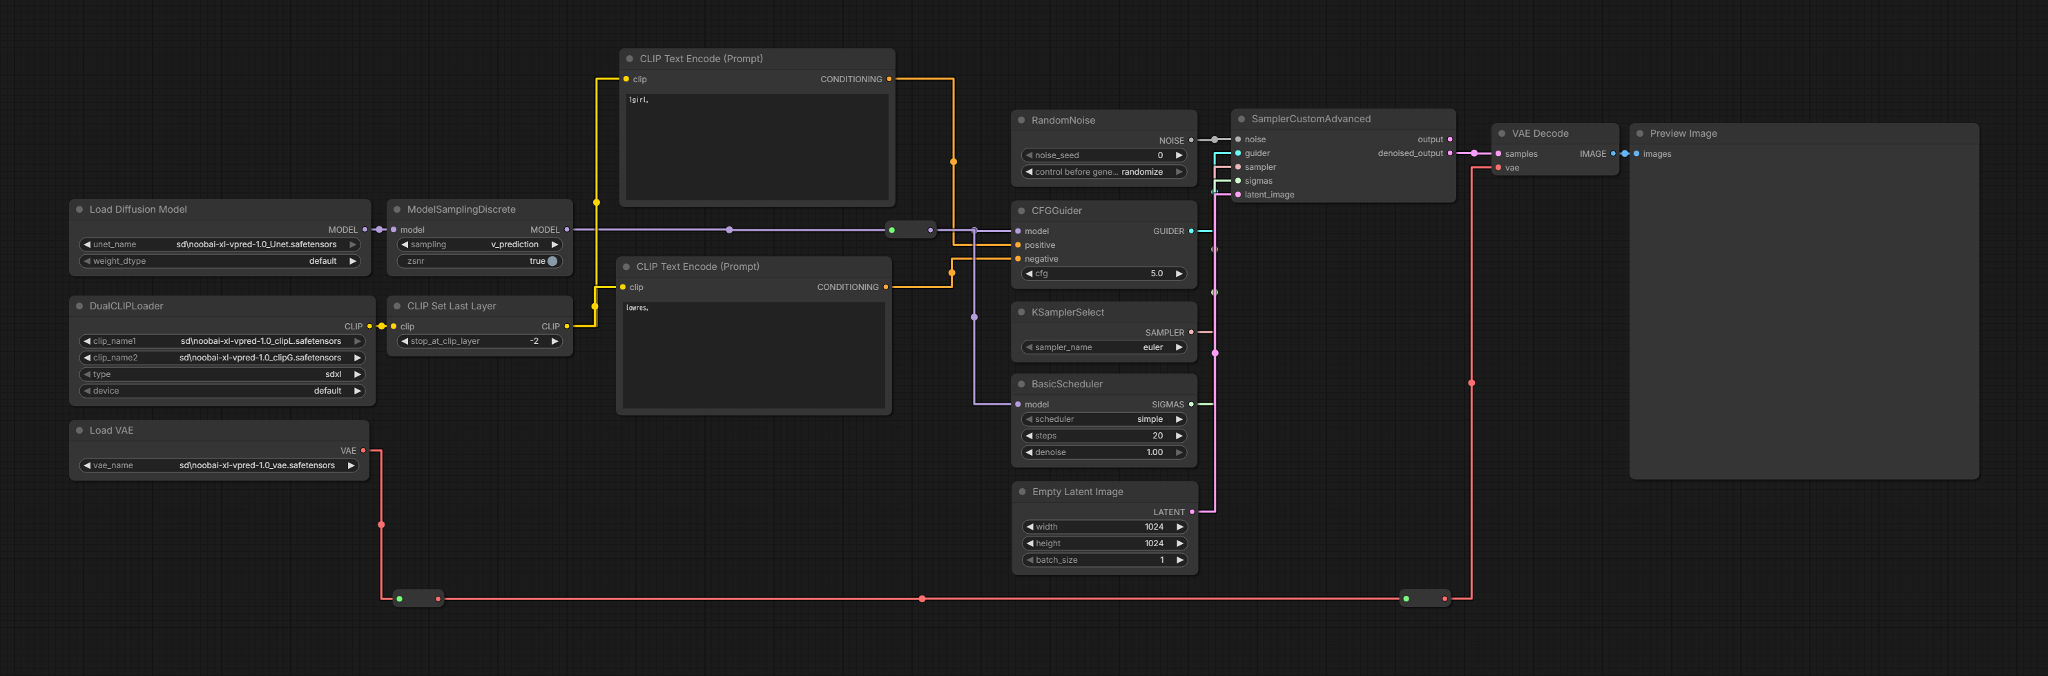Click the title dot on the KSamplerSelect node
This screenshot has width=2048, height=676.
[x=1022, y=313]
